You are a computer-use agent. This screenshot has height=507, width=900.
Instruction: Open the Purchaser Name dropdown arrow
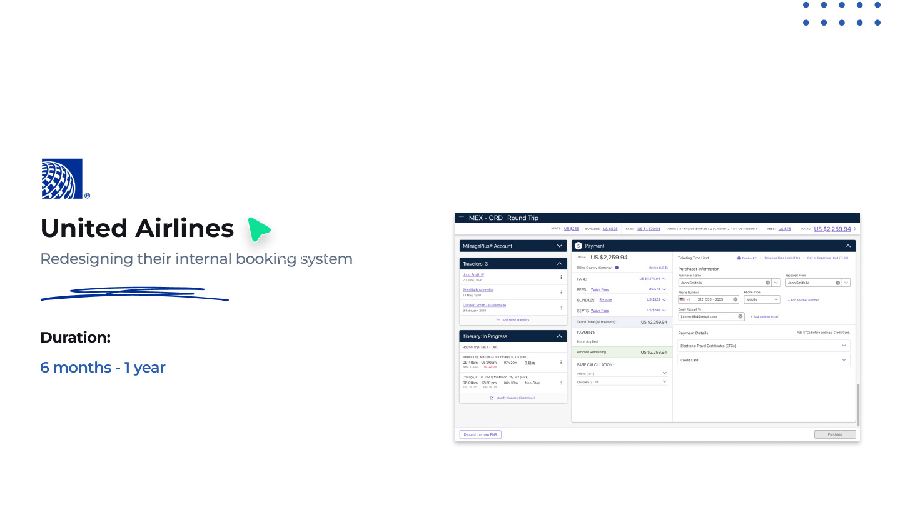pos(776,283)
